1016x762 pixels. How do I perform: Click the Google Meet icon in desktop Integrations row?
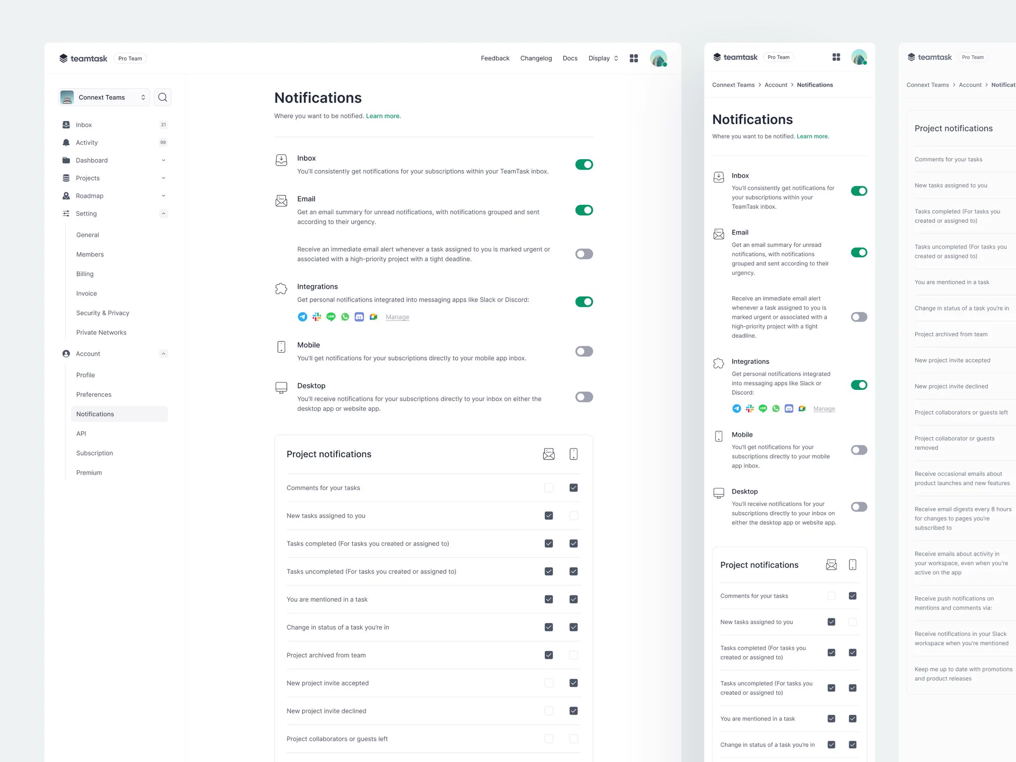coord(374,317)
